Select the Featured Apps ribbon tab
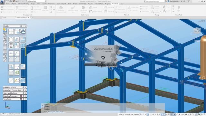 click(x=99, y=4)
